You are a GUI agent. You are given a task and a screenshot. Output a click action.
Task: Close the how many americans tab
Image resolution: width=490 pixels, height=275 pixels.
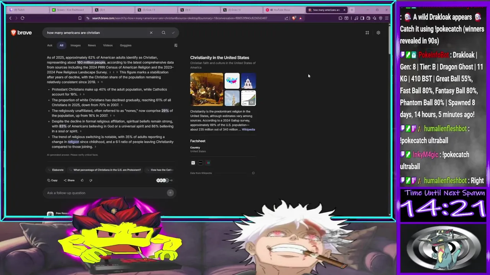coord(344,10)
